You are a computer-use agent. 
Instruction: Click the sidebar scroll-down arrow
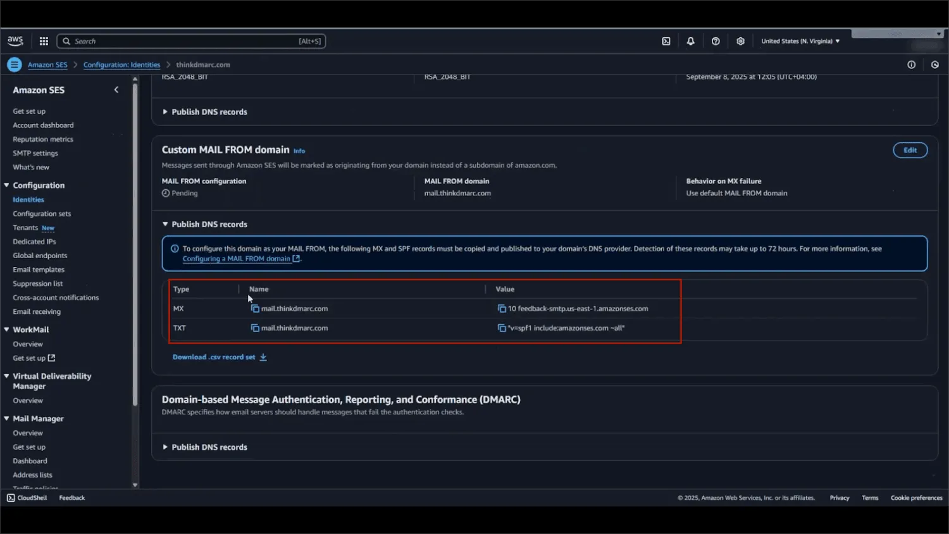click(x=135, y=485)
